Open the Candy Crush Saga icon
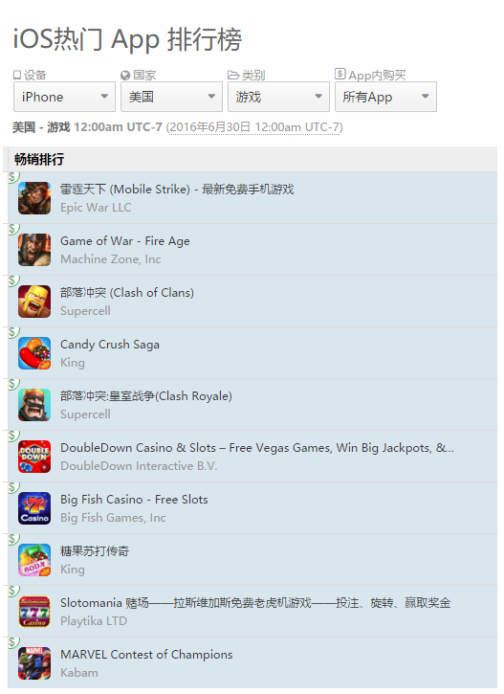Viewport: 504px width, 694px height. click(34, 353)
